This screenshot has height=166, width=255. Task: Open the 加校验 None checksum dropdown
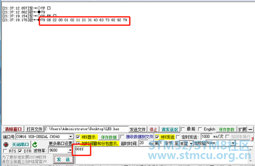[x=233, y=143]
